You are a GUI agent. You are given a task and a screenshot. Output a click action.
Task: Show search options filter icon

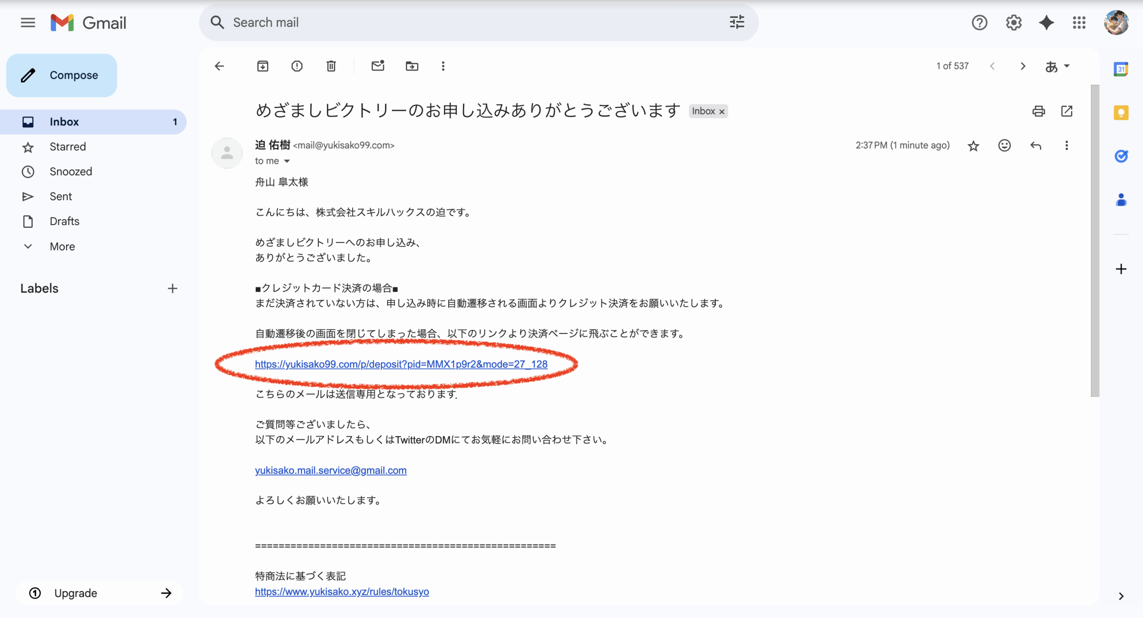point(737,22)
